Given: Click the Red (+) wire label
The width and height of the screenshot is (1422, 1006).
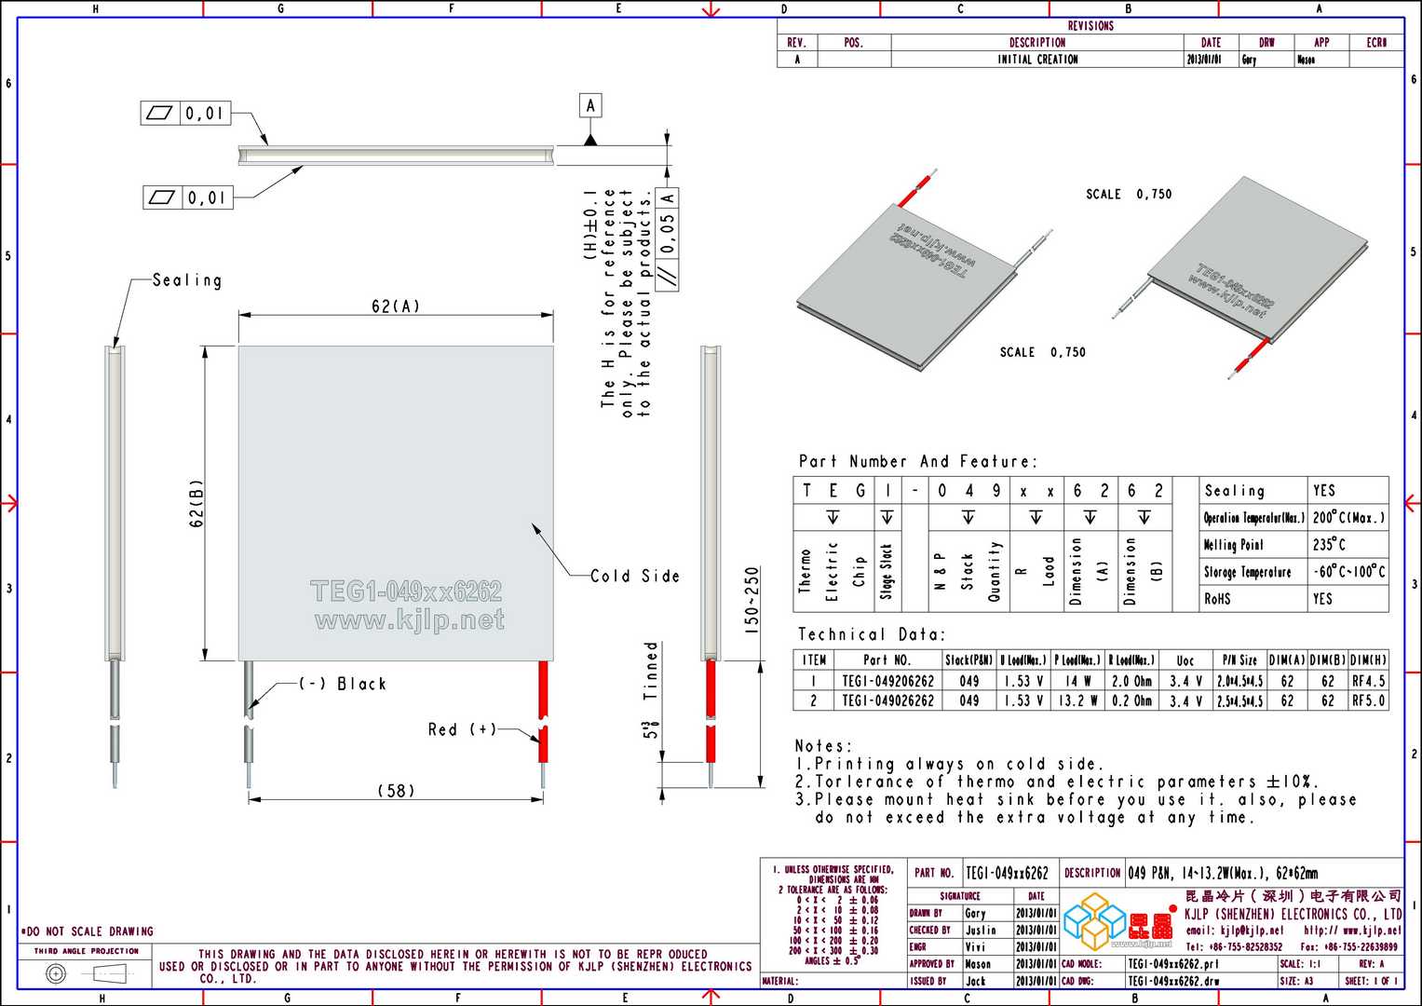Looking at the screenshot, I should pyautogui.click(x=463, y=729).
